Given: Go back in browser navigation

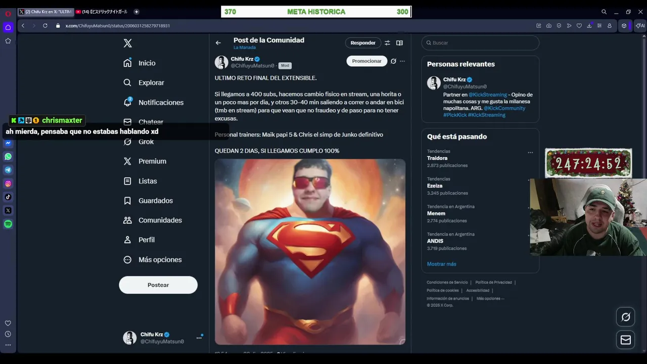Looking at the screenshot, I should 23,26.
